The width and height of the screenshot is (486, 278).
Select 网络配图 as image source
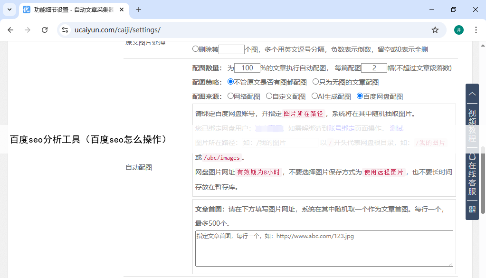pyautogui.click(x=231, y=96)
